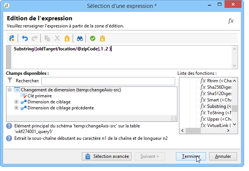Click the first paste clipboard icon

tap(67, 38)
